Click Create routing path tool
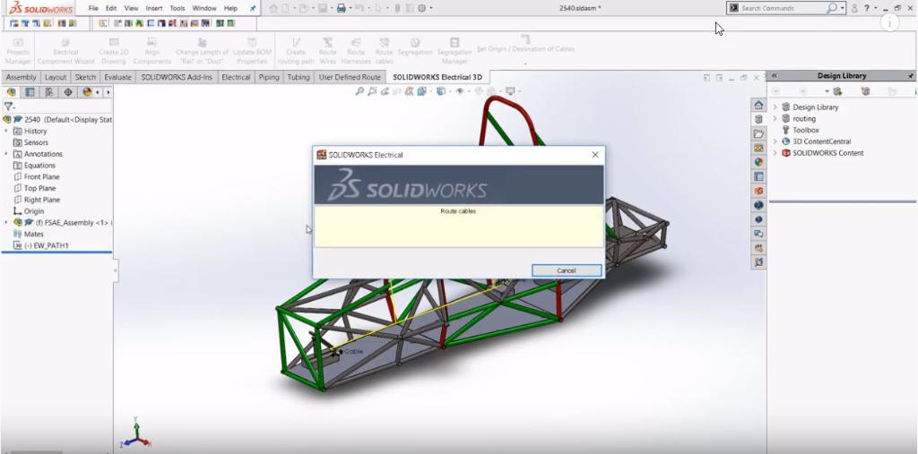The width and height of the screenshot is (918, 454). coord(296,51)
